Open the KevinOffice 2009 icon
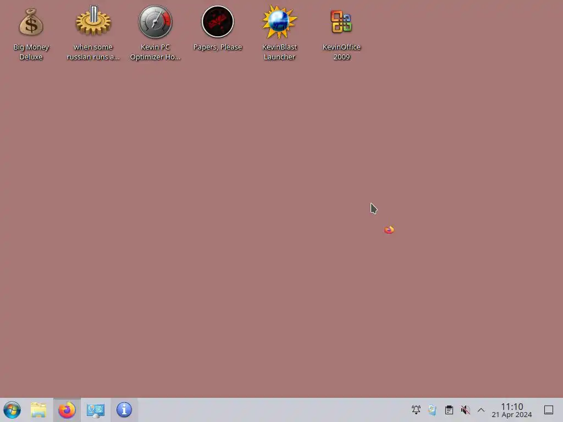 tap(341, 21)
